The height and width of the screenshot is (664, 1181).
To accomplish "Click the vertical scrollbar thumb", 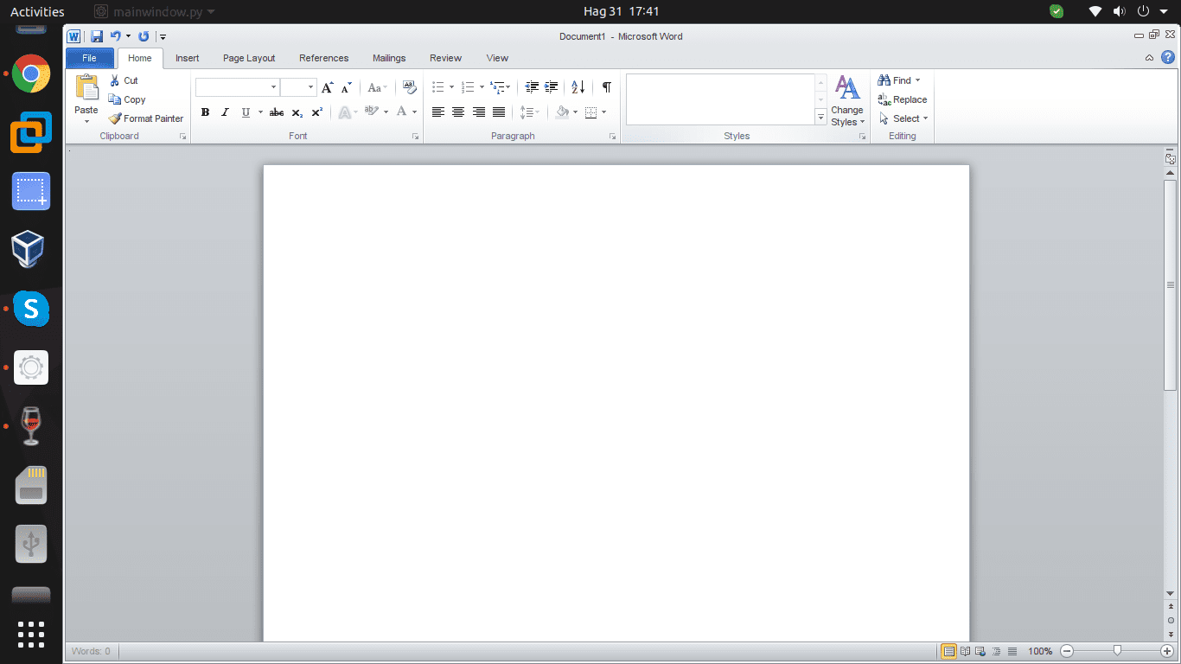I will pyautogui.click(x=1170, y=285).
